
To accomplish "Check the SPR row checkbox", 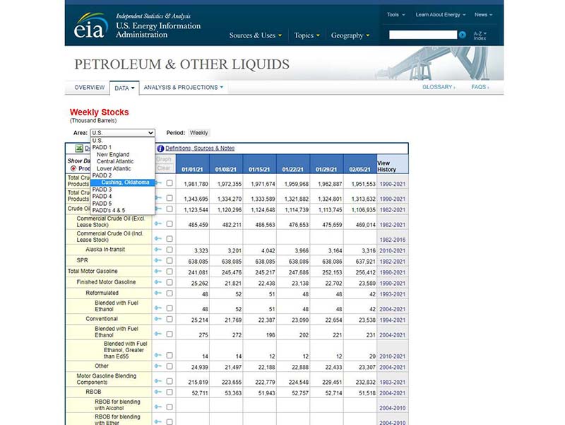I will (x=169, y=260).
